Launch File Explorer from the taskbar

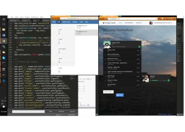[4, 30]
